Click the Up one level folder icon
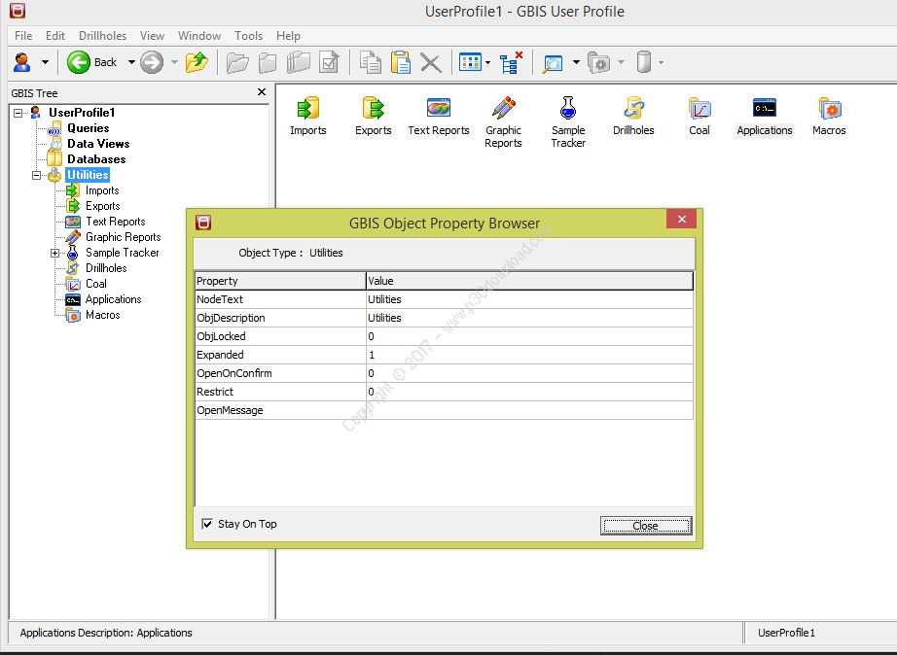Viewport: 897px width, 655px height. [197, 62]
